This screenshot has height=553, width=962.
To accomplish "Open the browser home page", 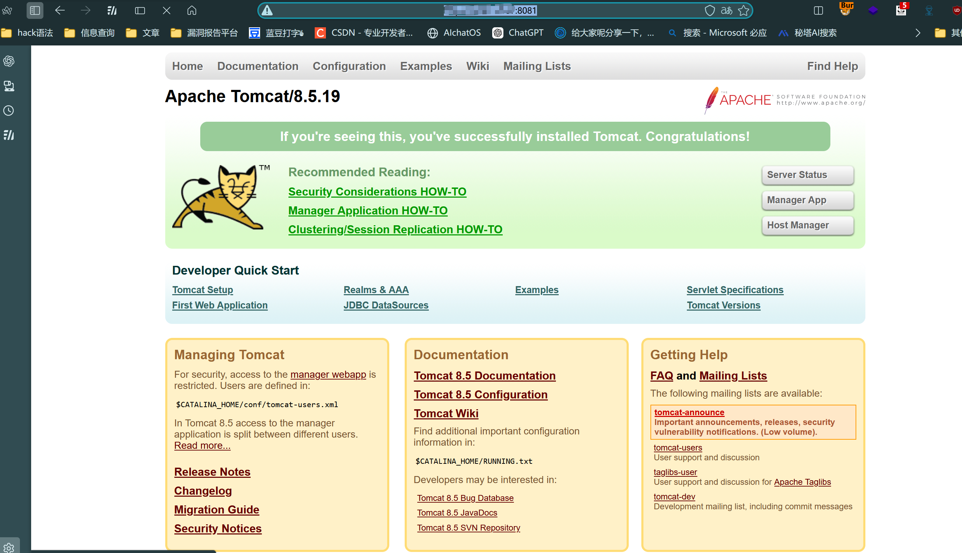I will (191, 10).
